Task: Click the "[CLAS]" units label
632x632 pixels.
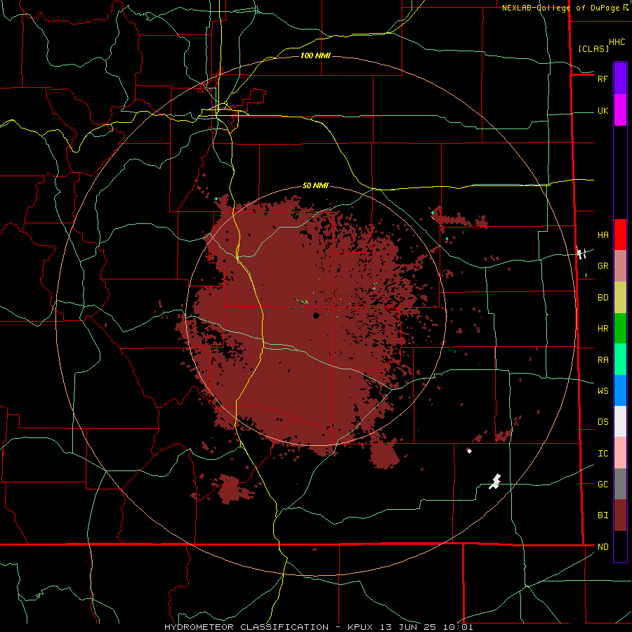Action: (x=593, y=48)
